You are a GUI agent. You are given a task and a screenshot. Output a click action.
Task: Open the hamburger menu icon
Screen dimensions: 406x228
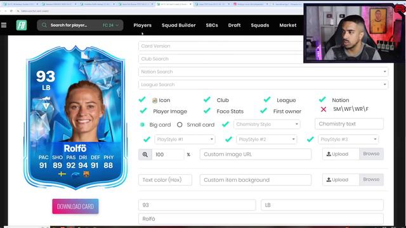click(x=4, y=25)
